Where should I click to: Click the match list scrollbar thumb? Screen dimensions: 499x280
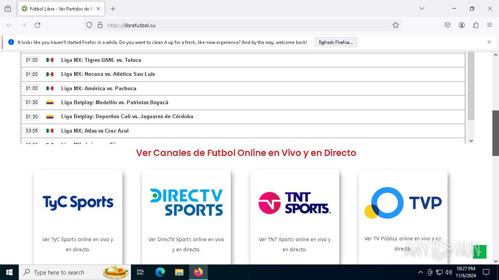click(471, 86)
